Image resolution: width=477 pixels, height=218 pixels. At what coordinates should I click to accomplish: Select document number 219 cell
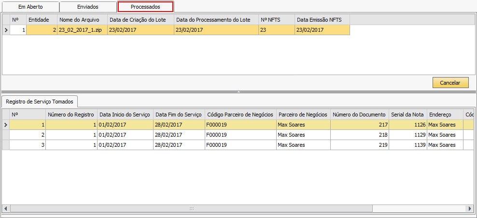pyautogui.click(x=360, y=145)
